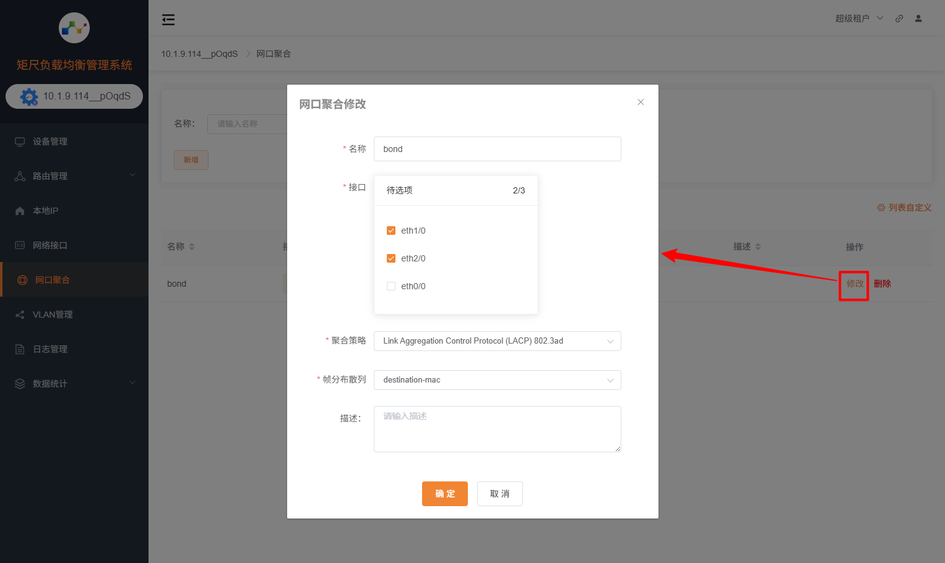
Task: Click the link icon in the top bar
Action: [x=899, y=18]
